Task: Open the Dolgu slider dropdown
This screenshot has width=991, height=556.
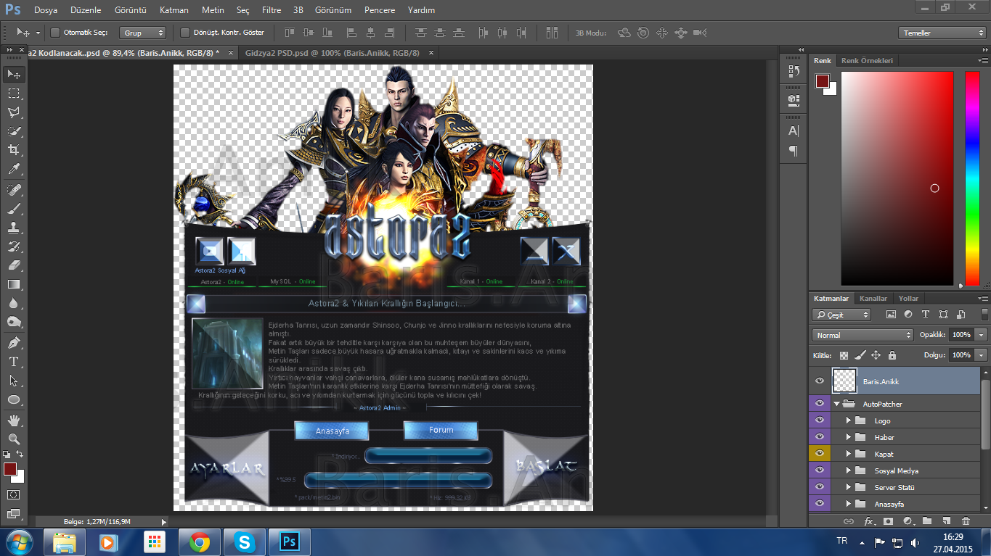Action: click(982, 355)
